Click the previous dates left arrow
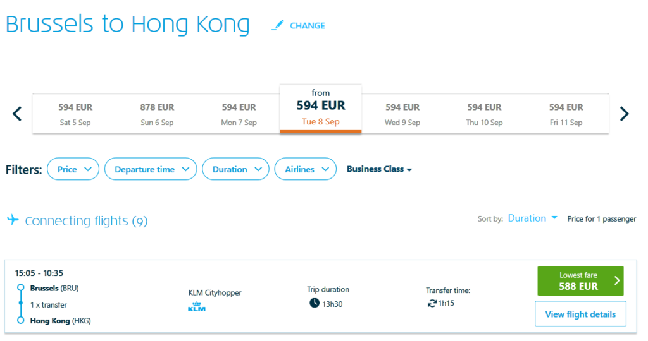This screenshot has width=648, height=341. click(17, 114)
